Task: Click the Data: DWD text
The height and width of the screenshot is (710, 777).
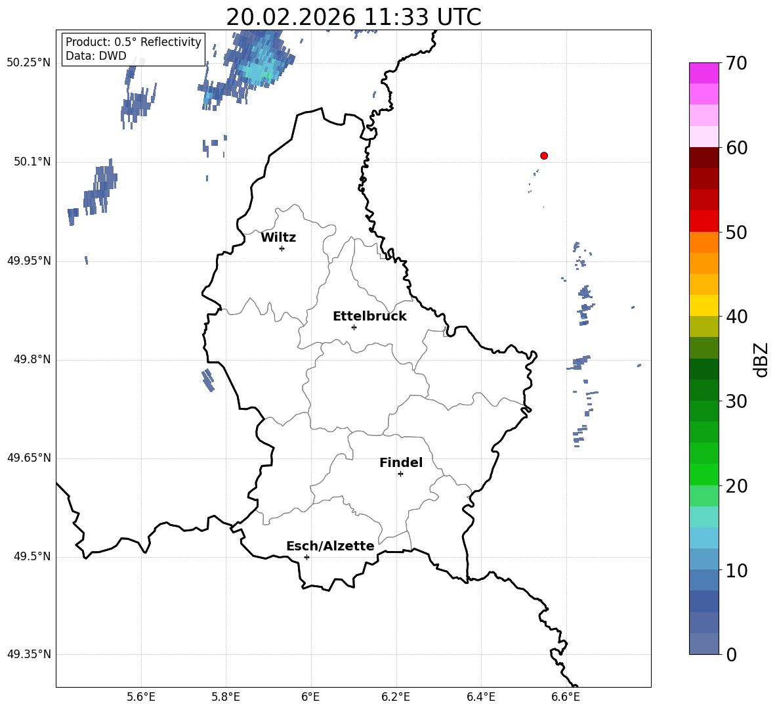Action: (x=96, y=56)
